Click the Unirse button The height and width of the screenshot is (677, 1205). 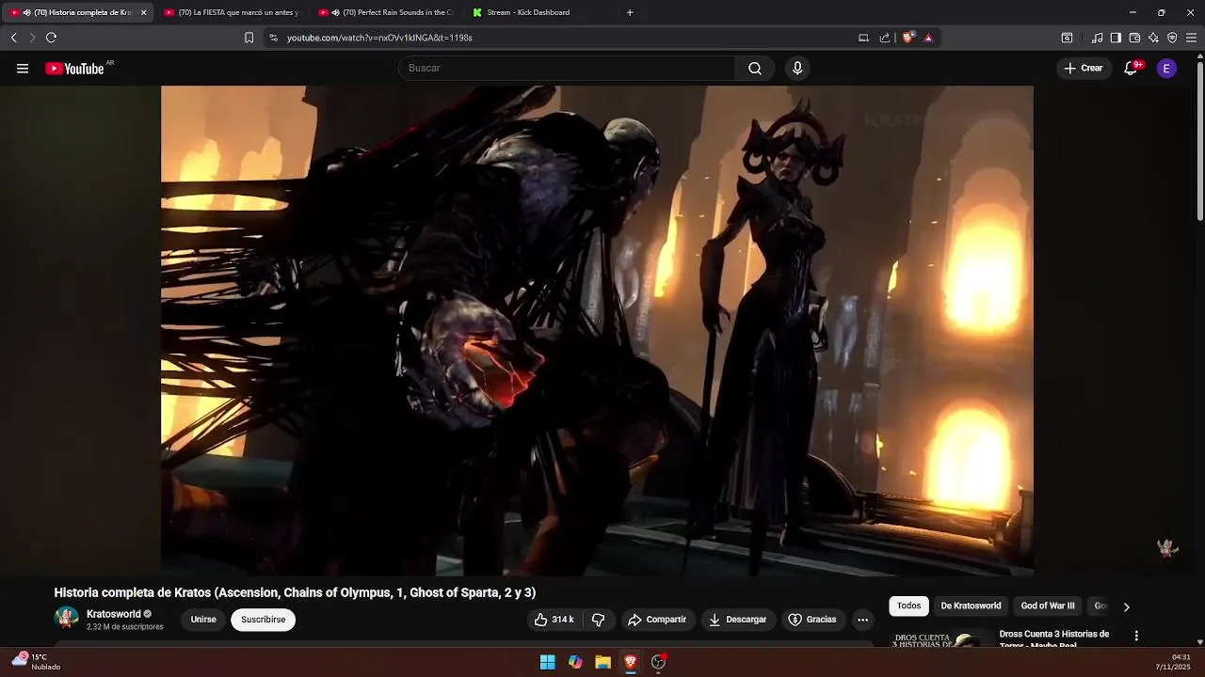(x=203, y=620)
